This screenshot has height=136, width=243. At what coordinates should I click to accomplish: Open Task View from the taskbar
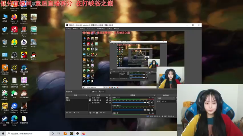59,134
